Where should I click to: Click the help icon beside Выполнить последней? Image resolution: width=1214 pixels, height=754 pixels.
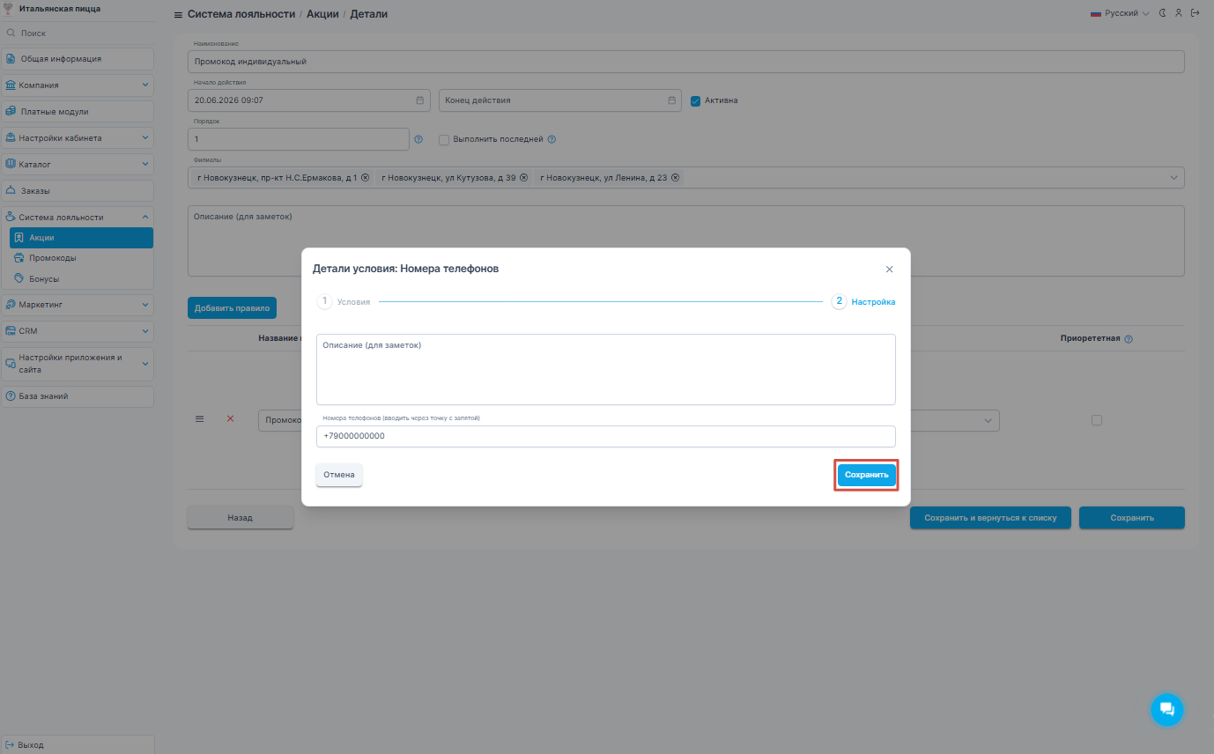pos(551,139)
